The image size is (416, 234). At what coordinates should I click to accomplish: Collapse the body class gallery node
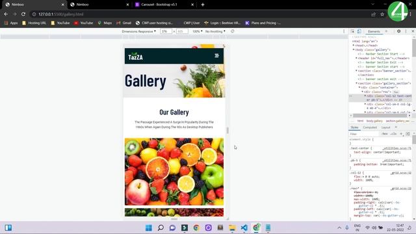[x=354, y=49]
